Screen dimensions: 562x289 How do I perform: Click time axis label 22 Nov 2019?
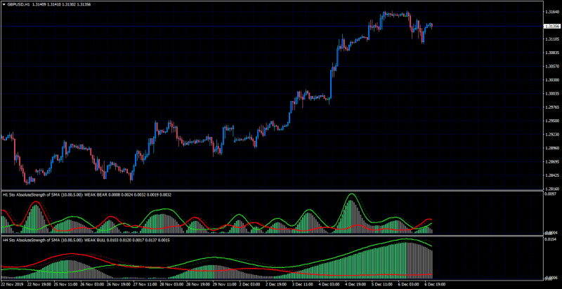tap(11, 284)
